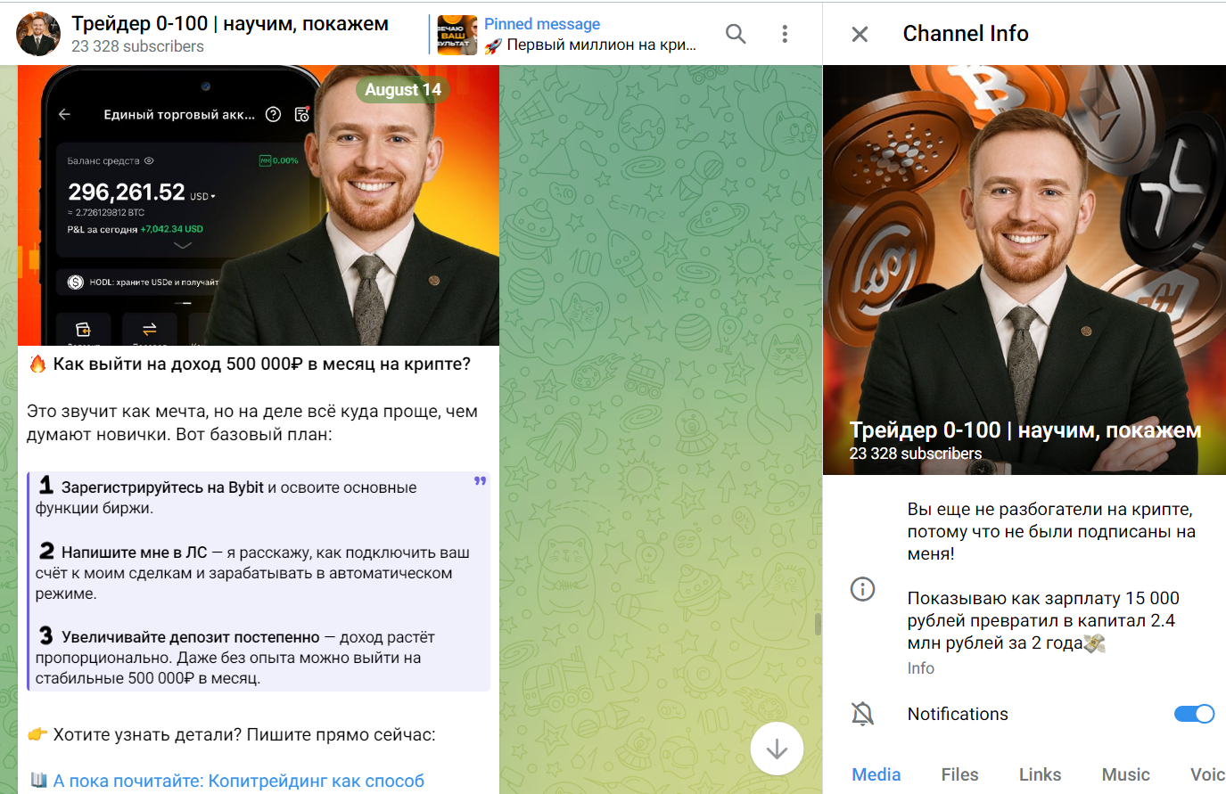Open the post image with Bybit balance

[x=258, y=205]
